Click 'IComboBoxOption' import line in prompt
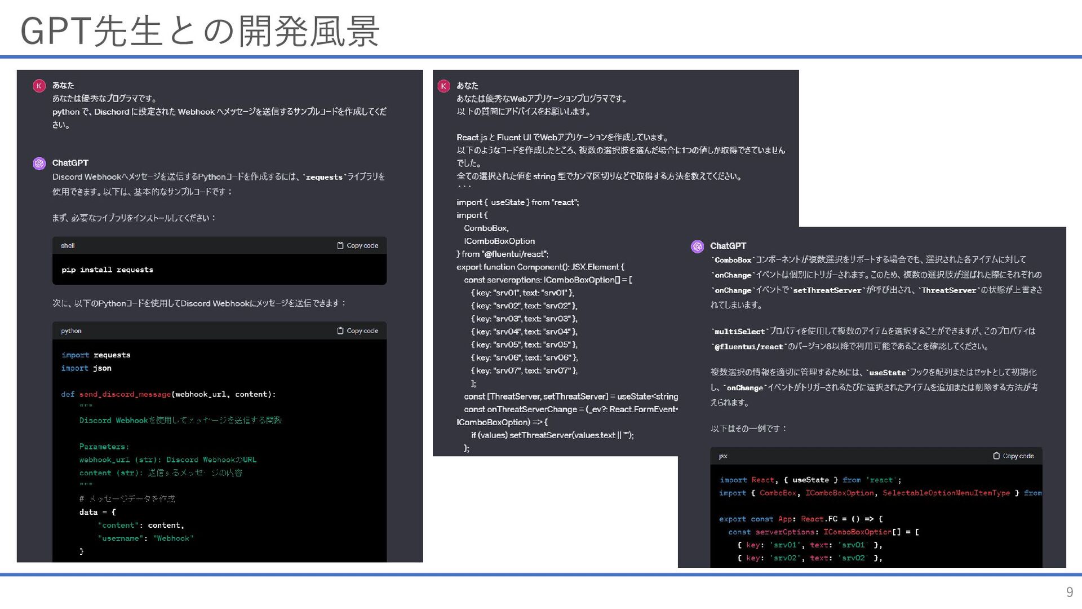The image size is (1082, 609). [499, 241]
